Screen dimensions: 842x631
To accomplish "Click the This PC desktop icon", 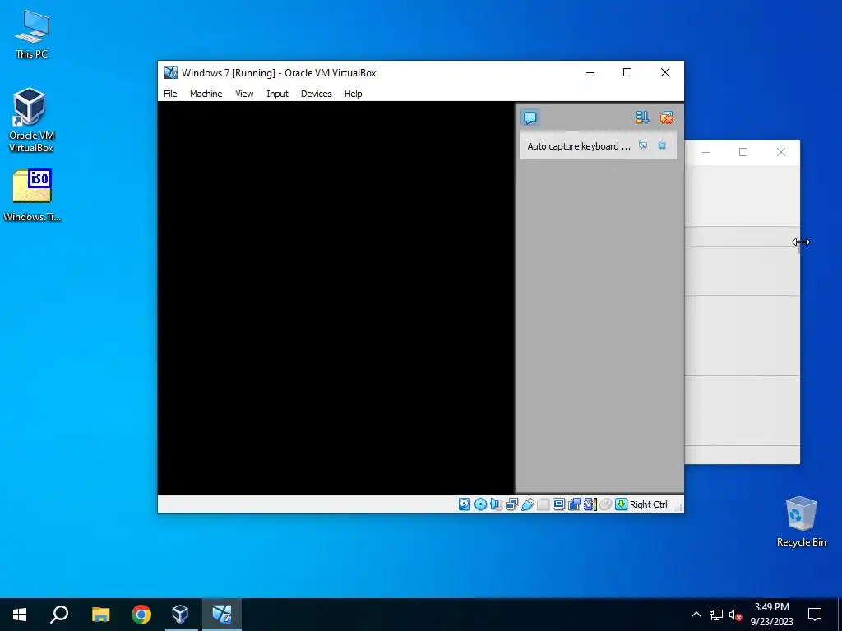I will tap(32, 35).
